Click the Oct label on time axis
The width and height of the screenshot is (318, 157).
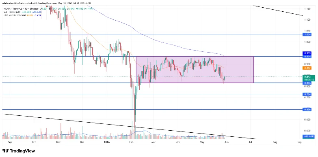[34, 142]
